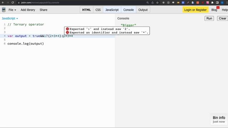Toggle the browser side panel icon

[x=217, y=2]
